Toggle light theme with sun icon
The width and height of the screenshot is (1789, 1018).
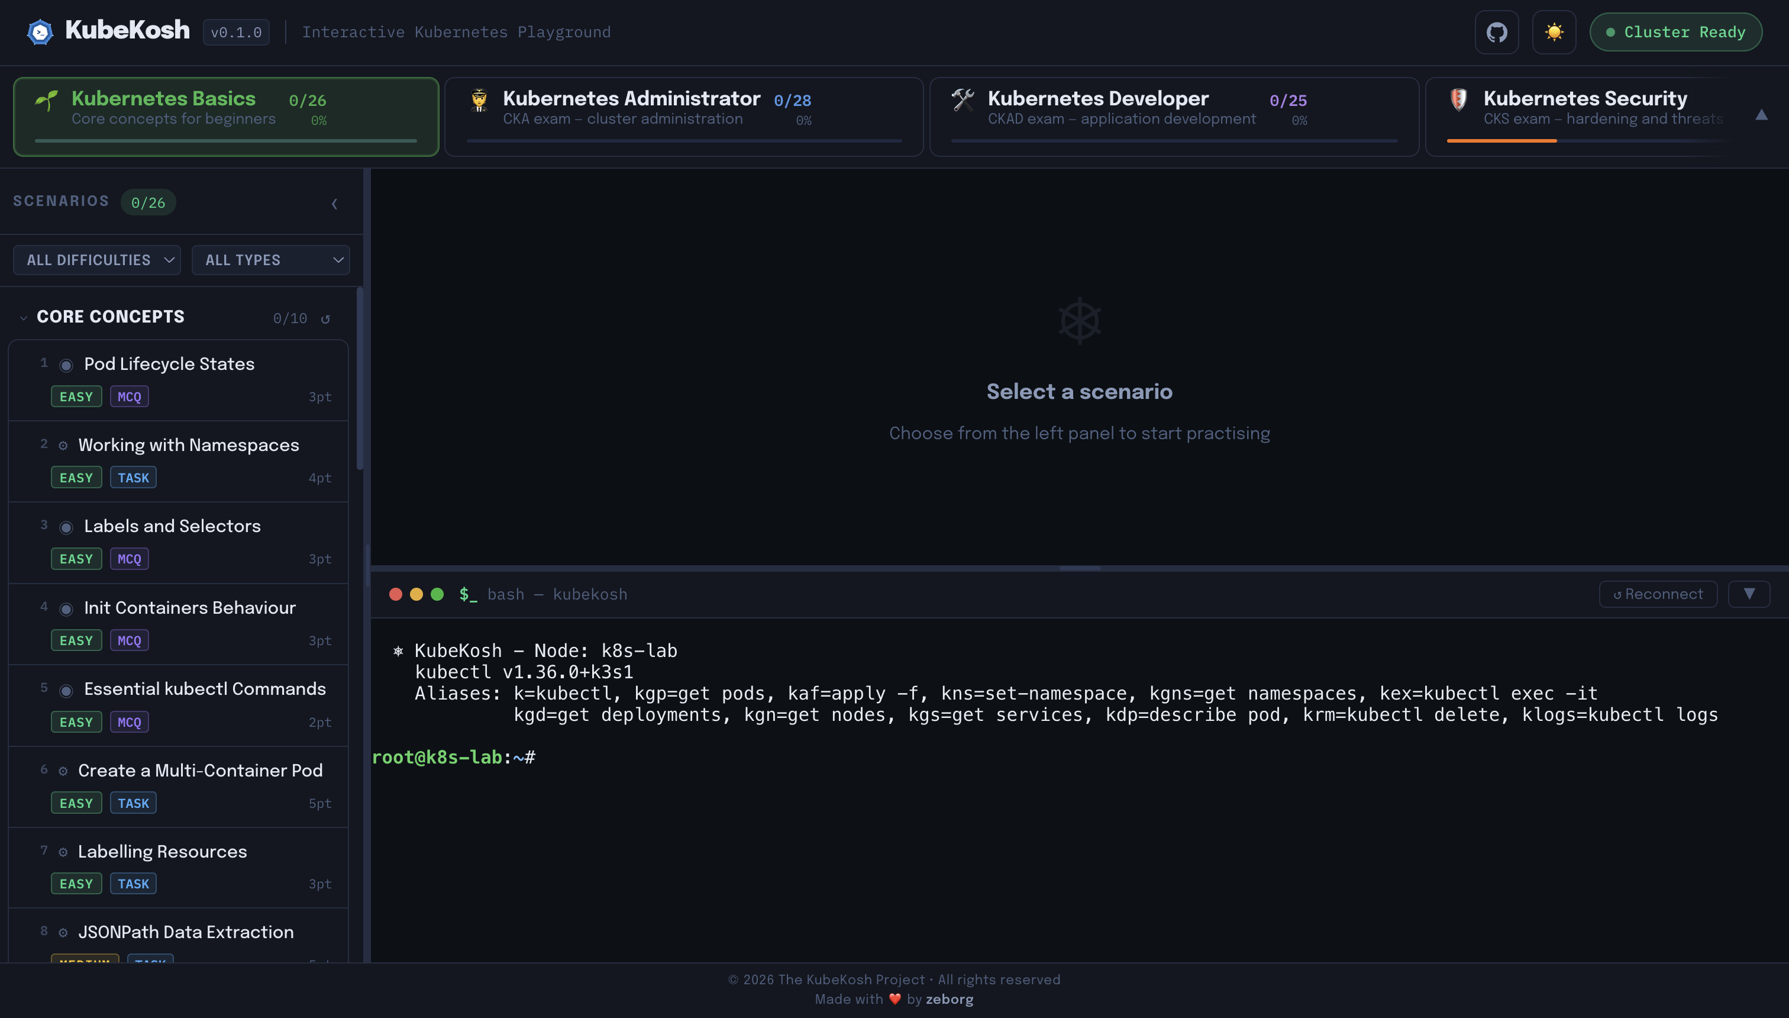pos(1554,32)
